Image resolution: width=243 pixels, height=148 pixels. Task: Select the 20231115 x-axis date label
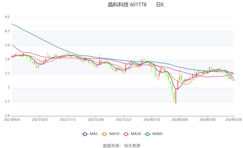click(68, 119)
